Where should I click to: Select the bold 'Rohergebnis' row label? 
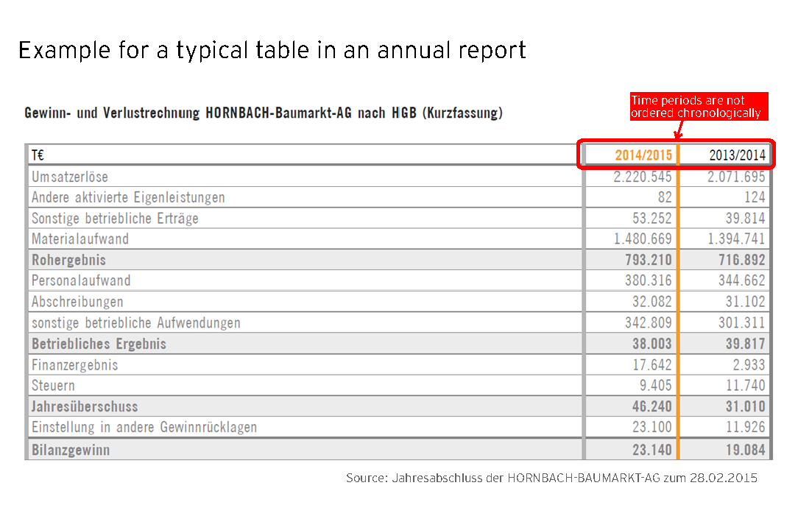tap(68, 260)
